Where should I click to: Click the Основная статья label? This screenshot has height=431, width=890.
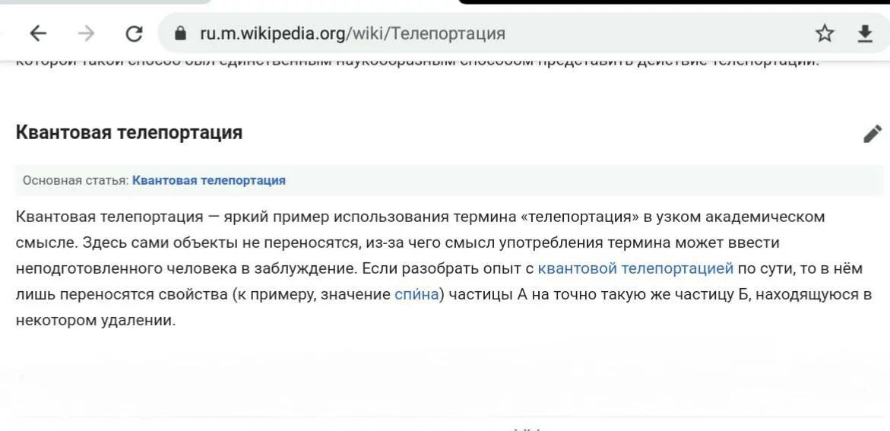point(75,180)
